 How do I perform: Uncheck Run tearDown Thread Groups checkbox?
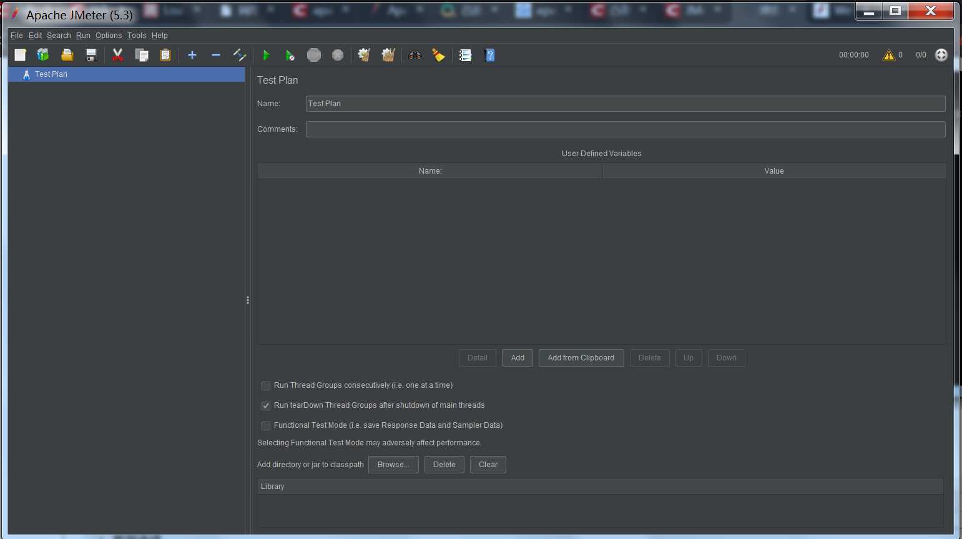266,406
